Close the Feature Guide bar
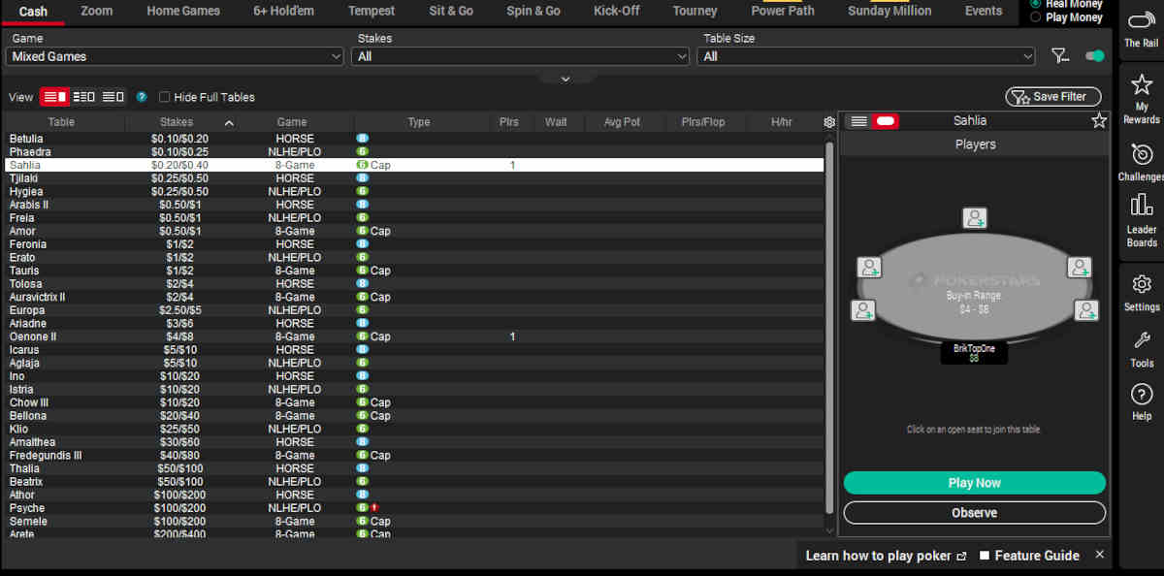 [1099, 555]
